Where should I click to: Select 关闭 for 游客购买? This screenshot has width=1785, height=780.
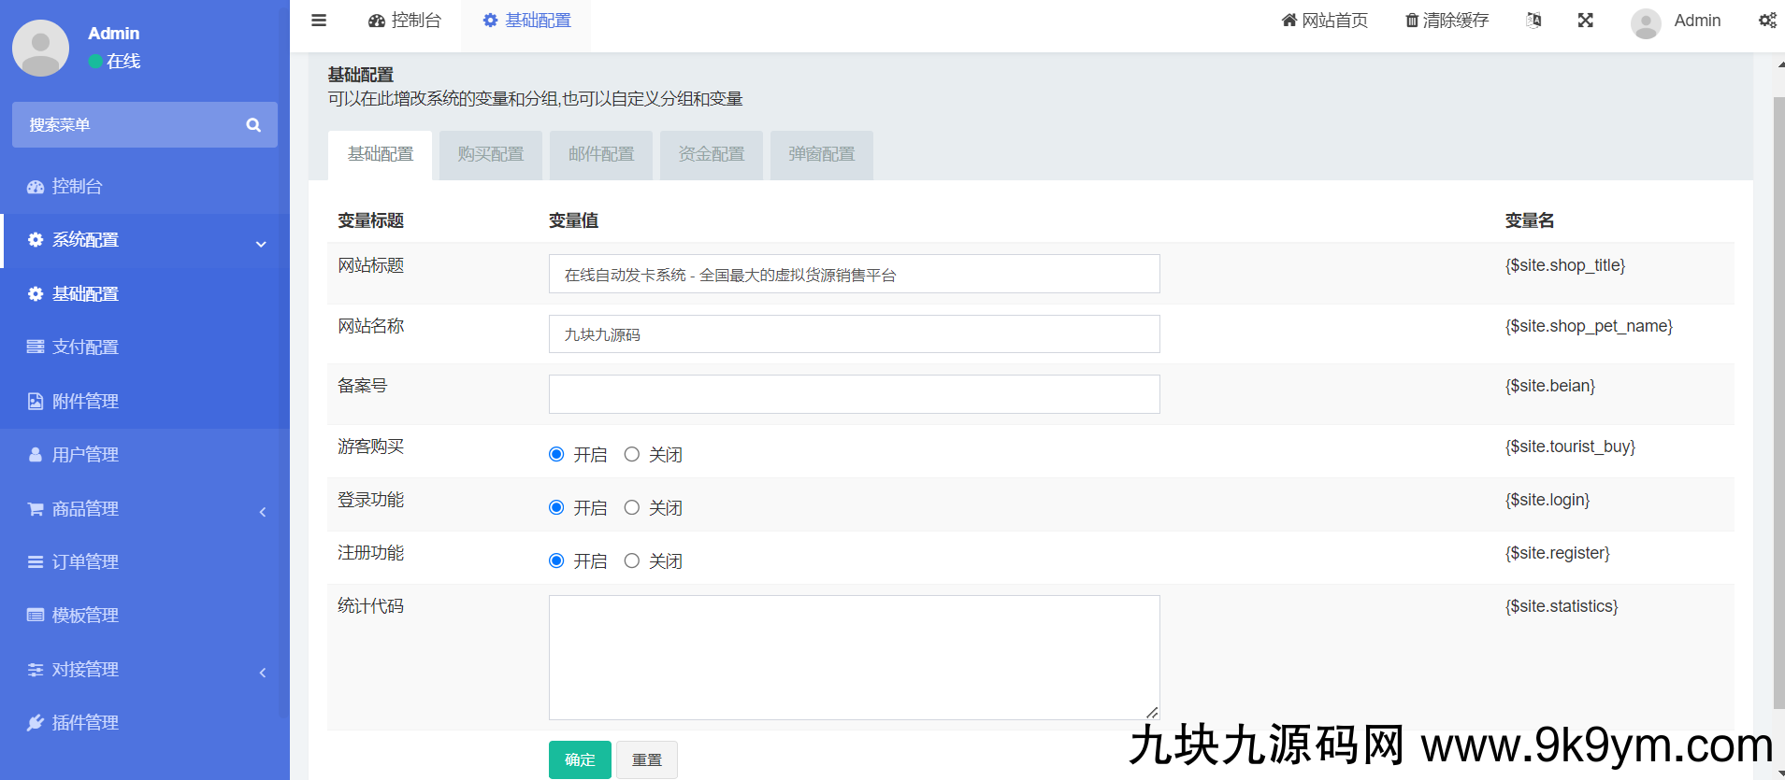(x=632, y=455)
